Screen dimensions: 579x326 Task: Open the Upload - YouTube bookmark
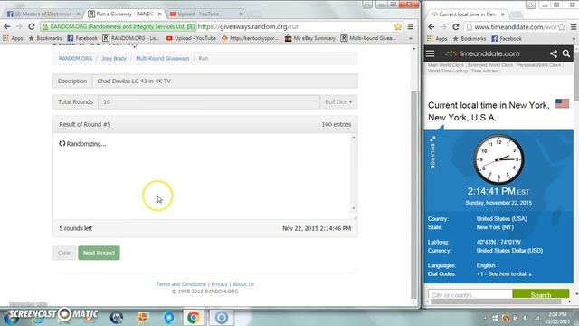(x=191, y=38)
